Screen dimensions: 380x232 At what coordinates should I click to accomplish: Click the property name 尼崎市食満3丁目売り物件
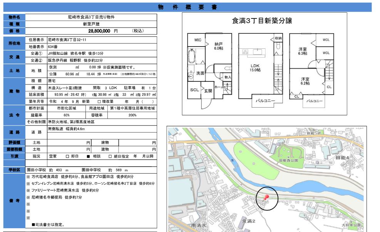(x=91, y=17)
